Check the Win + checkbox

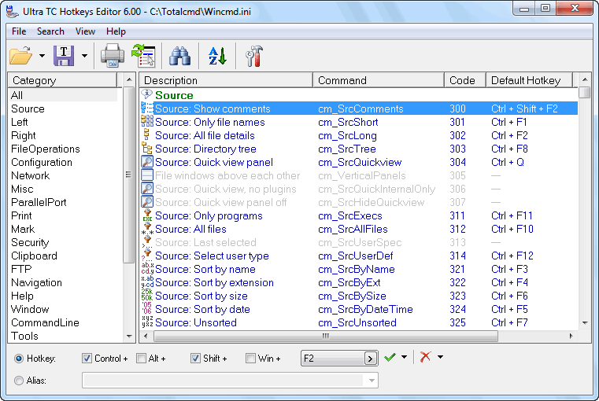click(x=250, y=359)
